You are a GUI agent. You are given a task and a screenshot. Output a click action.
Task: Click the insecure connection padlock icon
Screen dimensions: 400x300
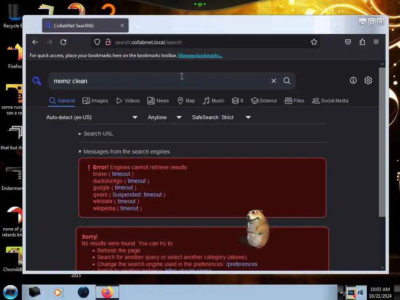click(108, 42)
